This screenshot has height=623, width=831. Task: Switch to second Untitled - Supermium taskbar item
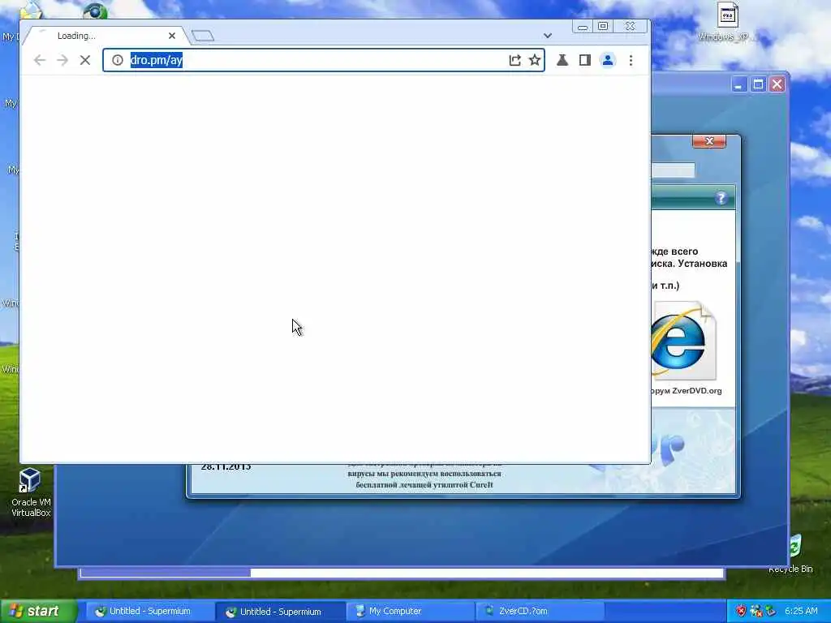tap(280, 612)
